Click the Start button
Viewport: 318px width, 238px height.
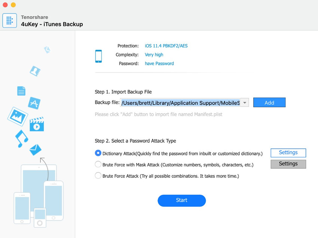(x=182, y=201)
